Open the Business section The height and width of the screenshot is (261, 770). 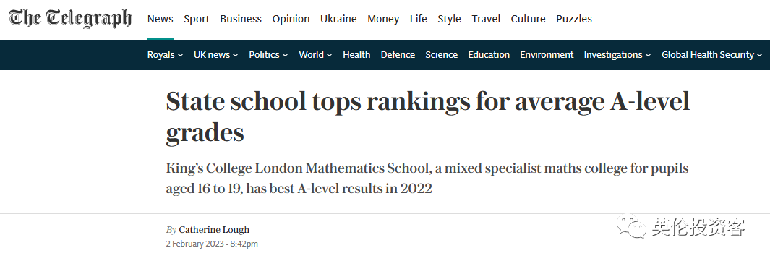coord(241,19)
